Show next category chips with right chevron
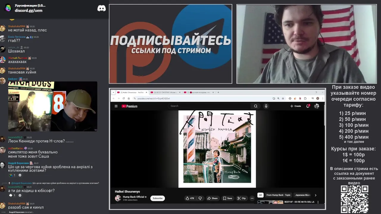The width and height of the screenshot is (381, 214). [316, 195]
